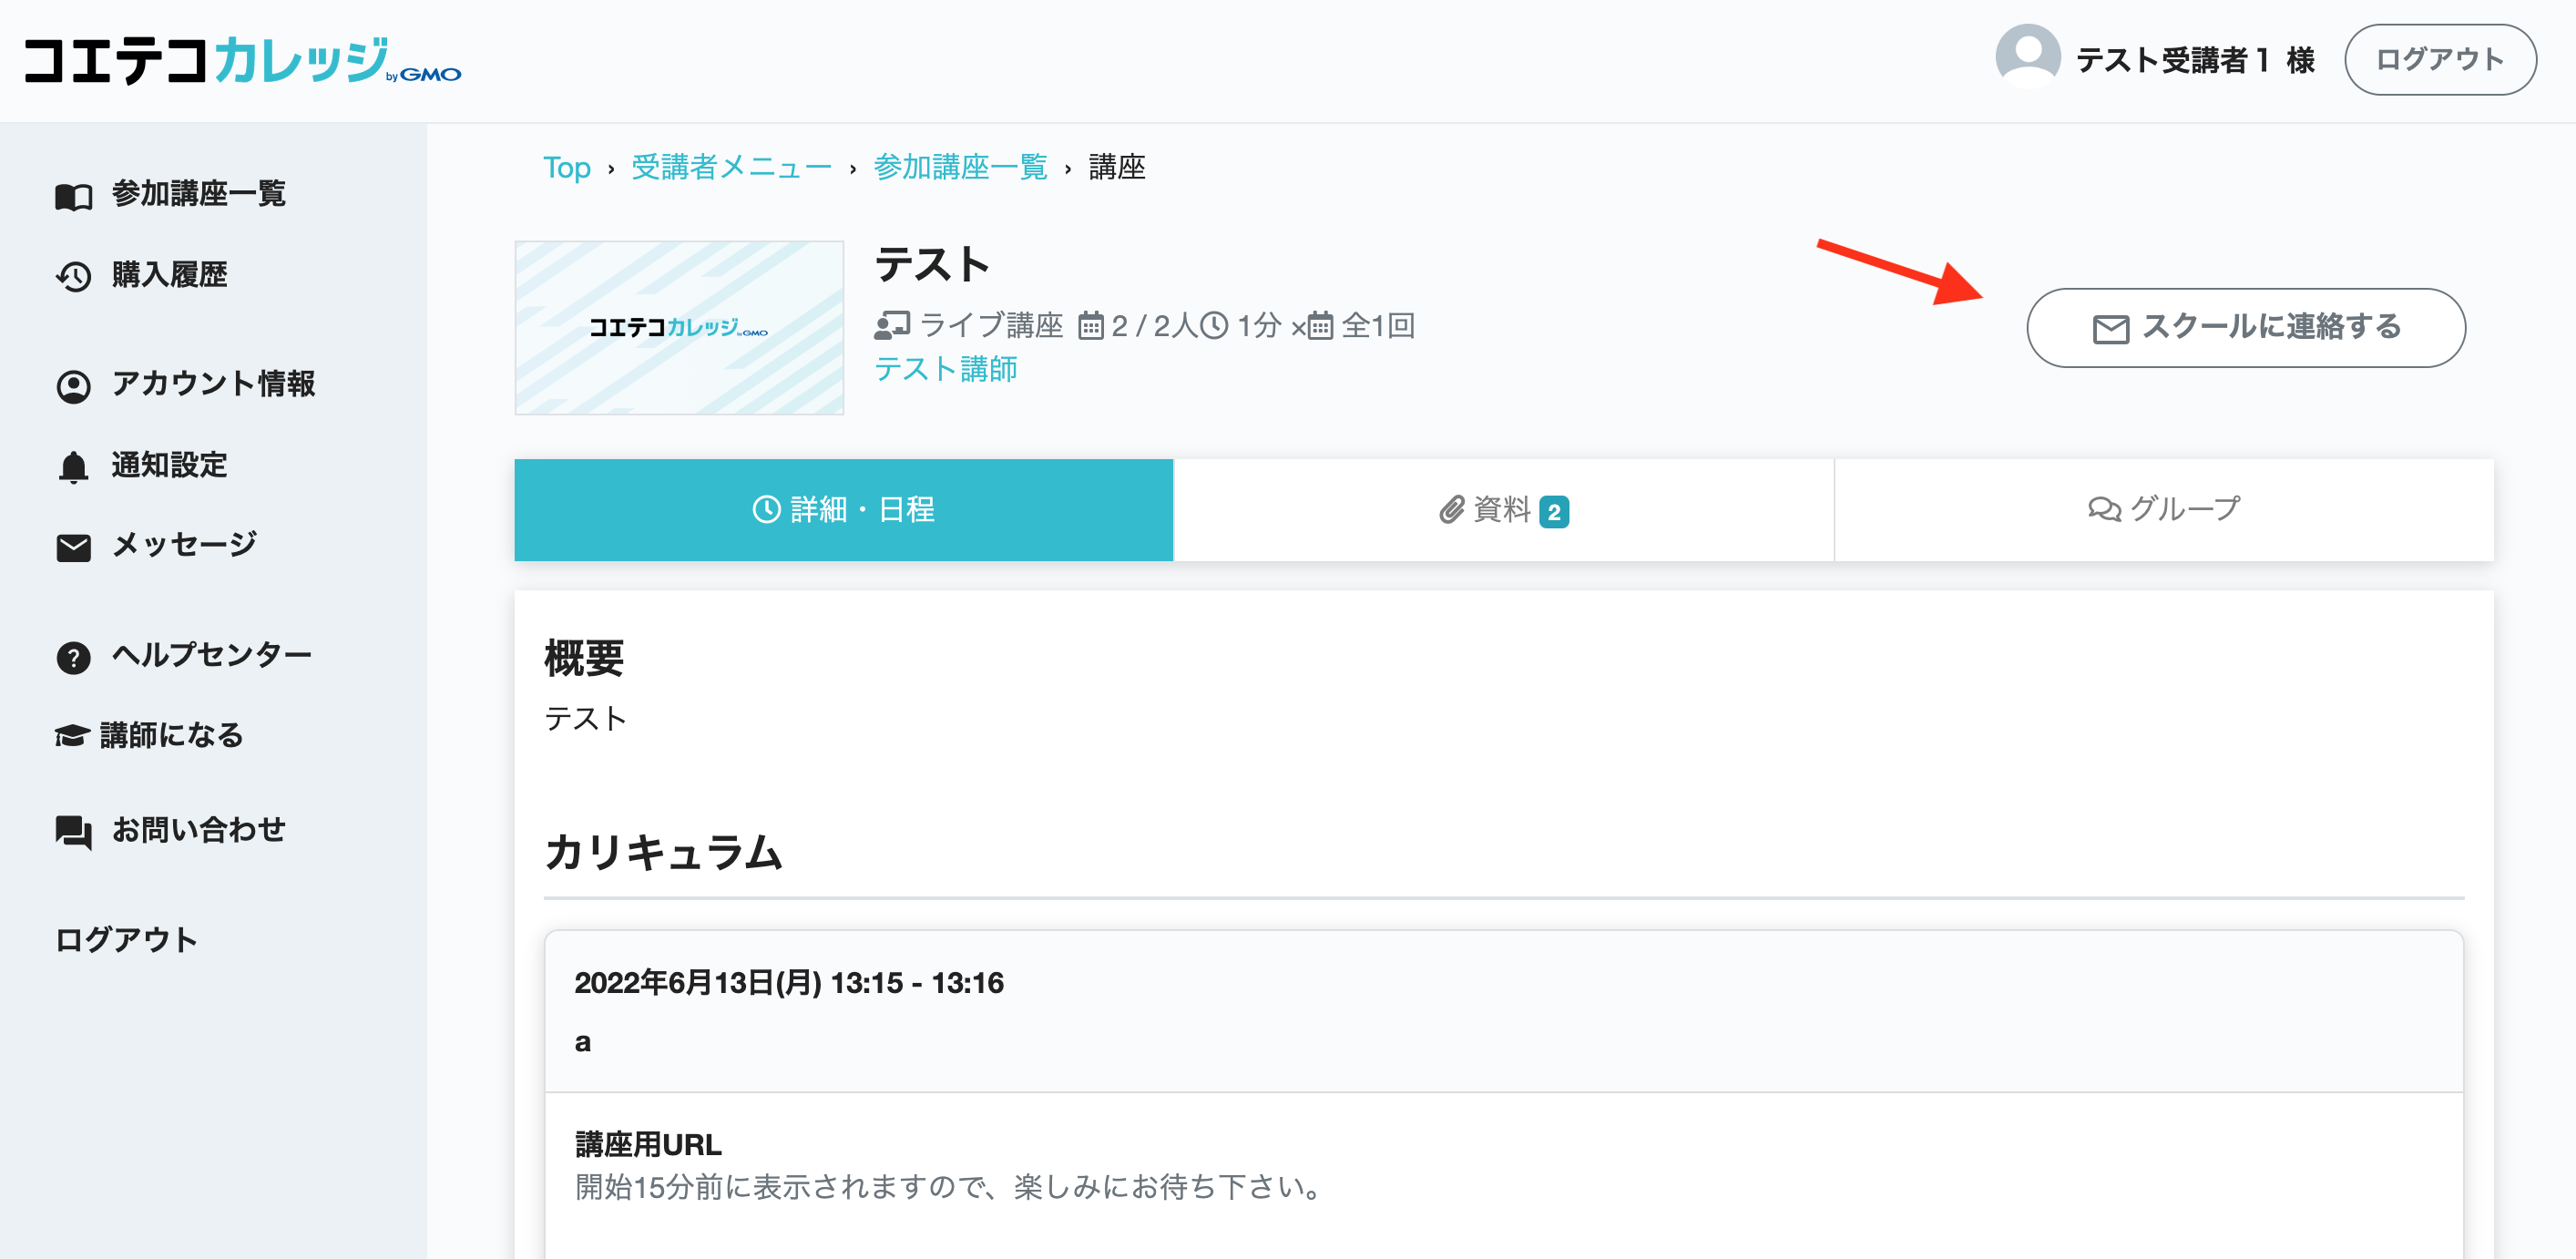Click the calendar icon before 全1回
Image resolution: width=2576 pixels, height=1259 pixels.
(x=1321, y=326)
